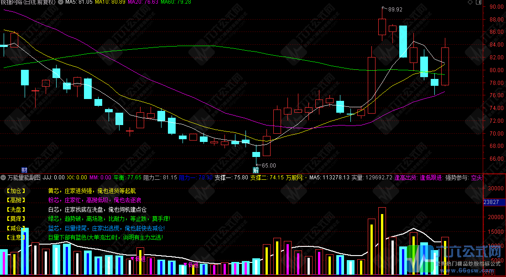Click the 万能量能副图 indicator name
The image size is (506, 277).
coord(24,178)
